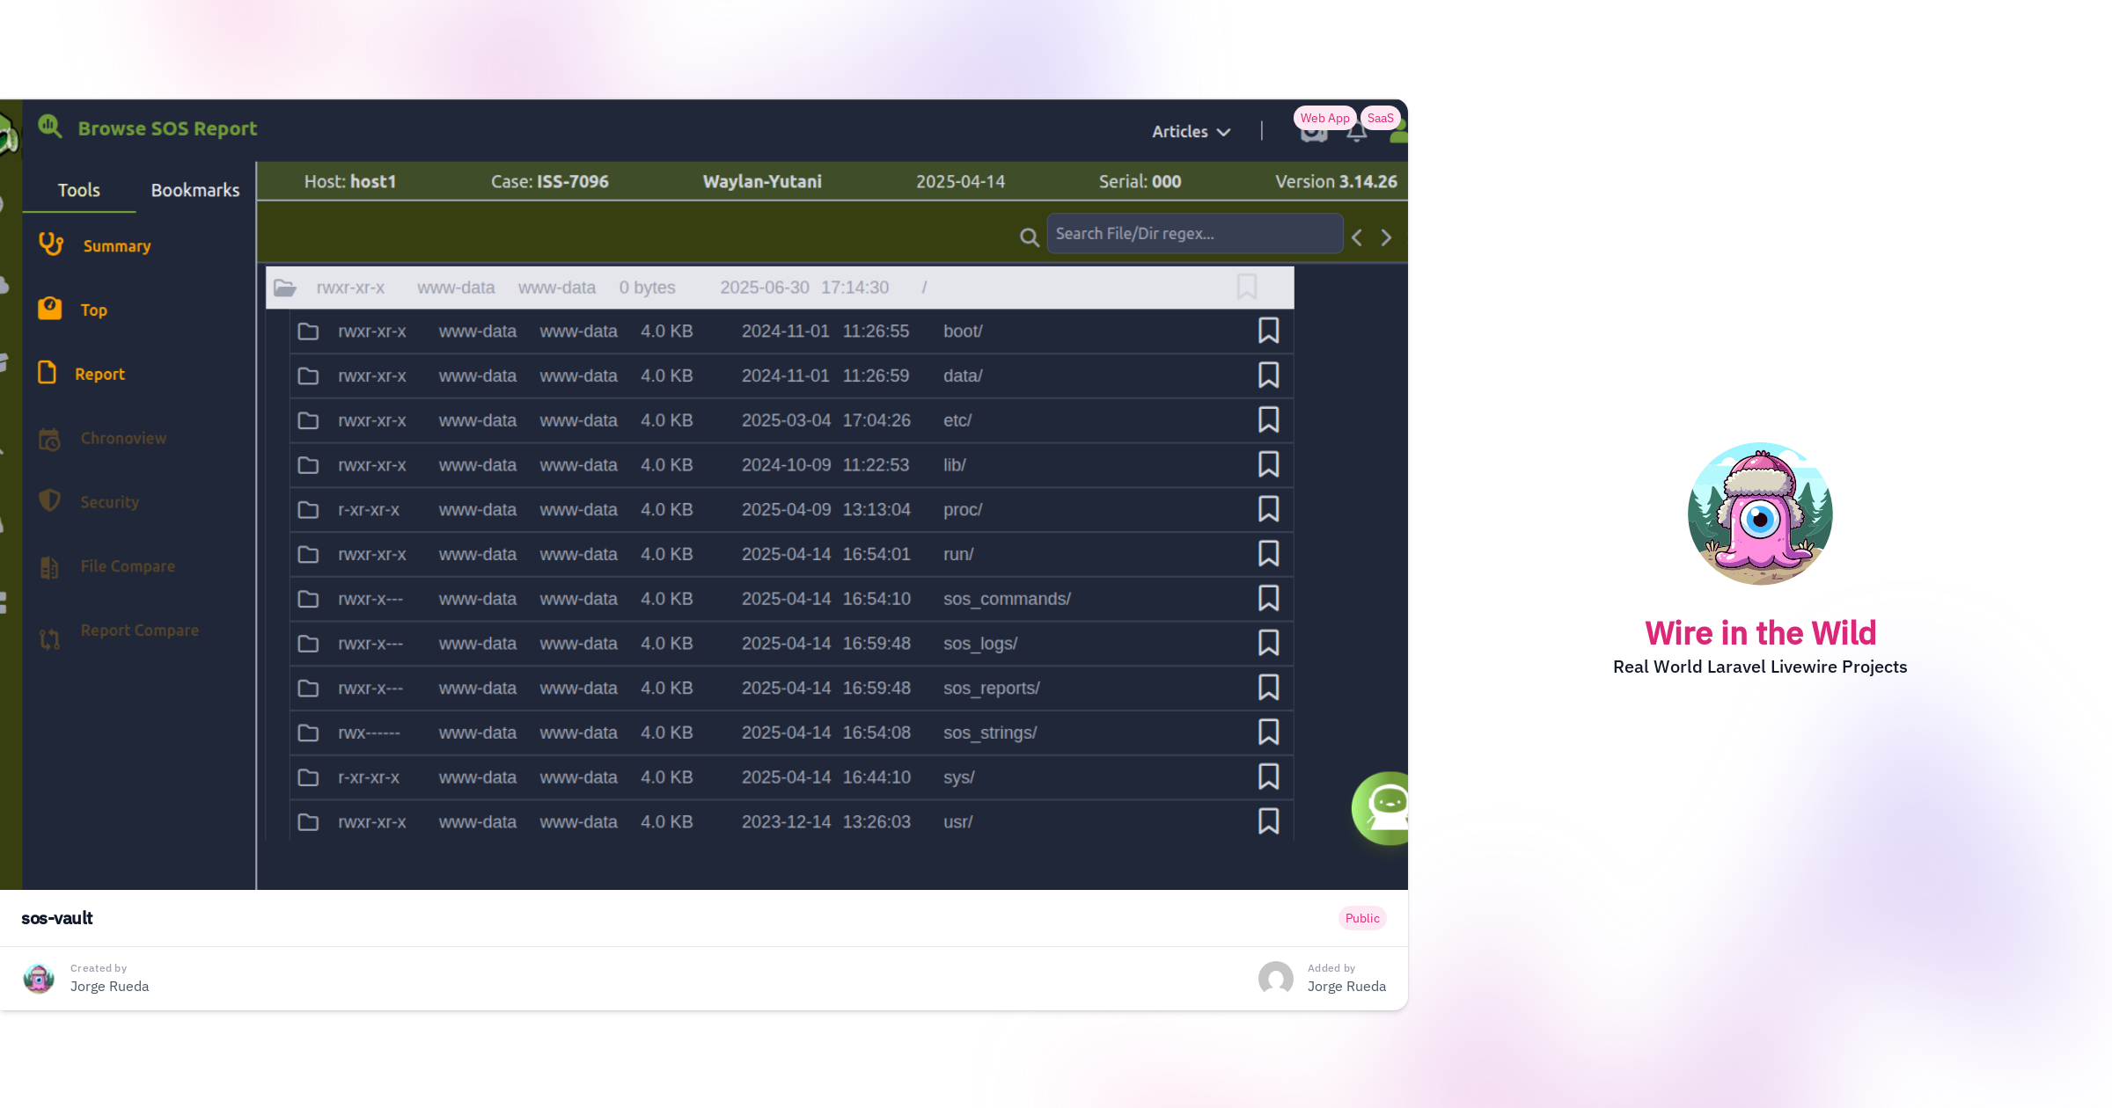Toggle bookmark for boot/ directory
Screen dimensions: 2112x1108
1268,331
